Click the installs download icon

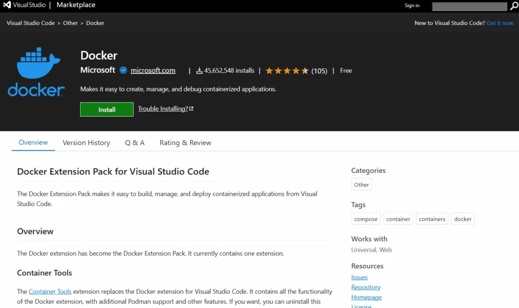click(199, 71)
